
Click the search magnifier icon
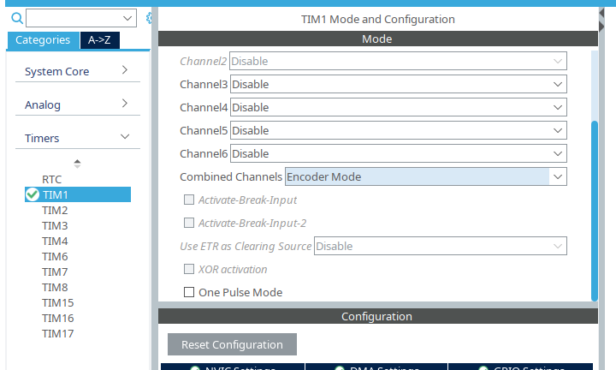click(16, 18)
